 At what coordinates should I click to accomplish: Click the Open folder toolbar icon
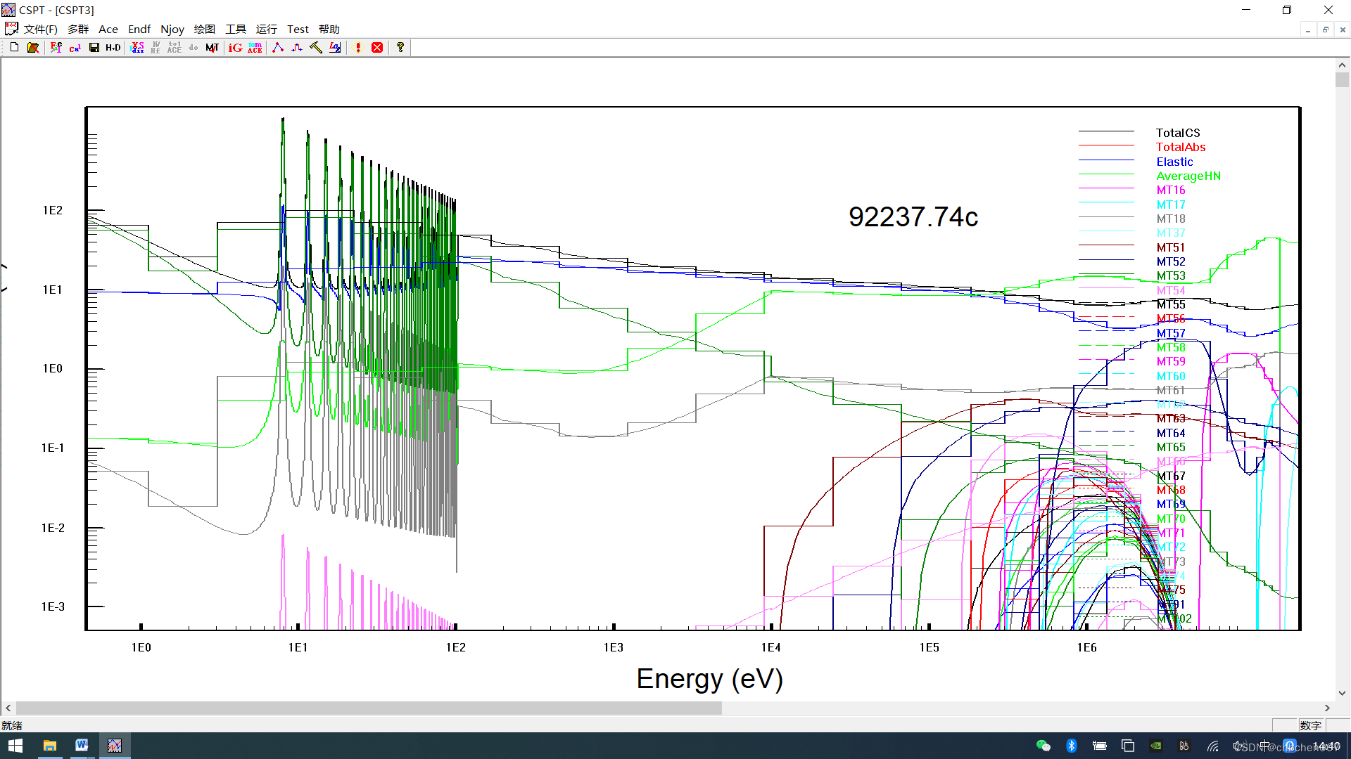point(33,47)
